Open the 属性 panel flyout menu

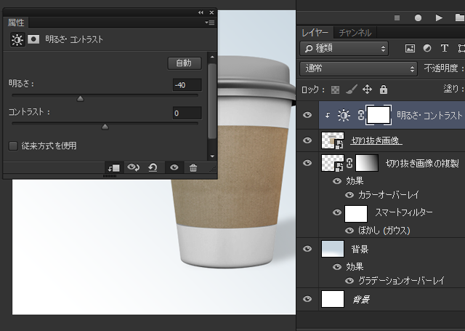[x=210, y=23]
